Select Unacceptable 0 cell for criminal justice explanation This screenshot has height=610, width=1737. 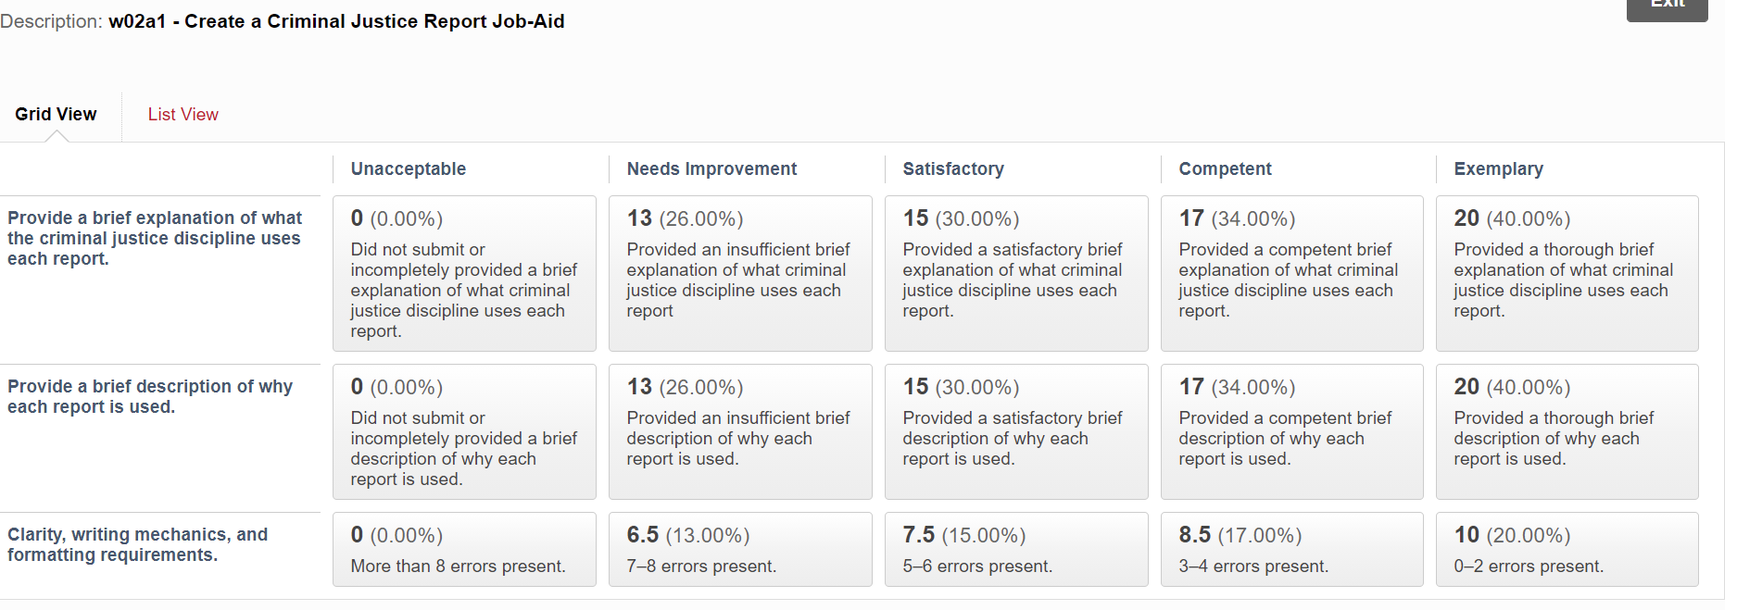(x=464, y=273)
